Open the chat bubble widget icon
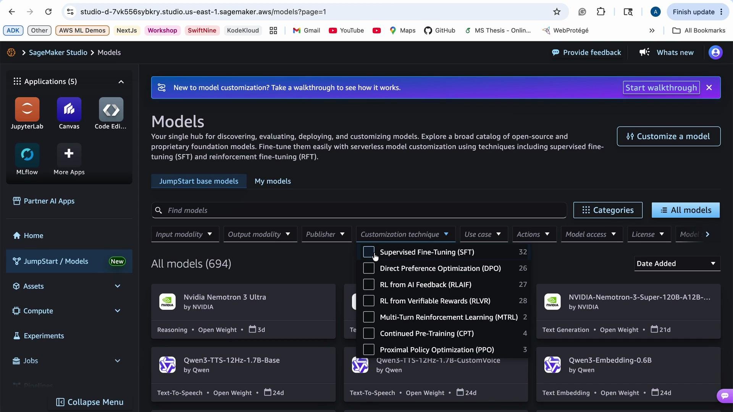The image size is (733, 412). pos(725,396)
